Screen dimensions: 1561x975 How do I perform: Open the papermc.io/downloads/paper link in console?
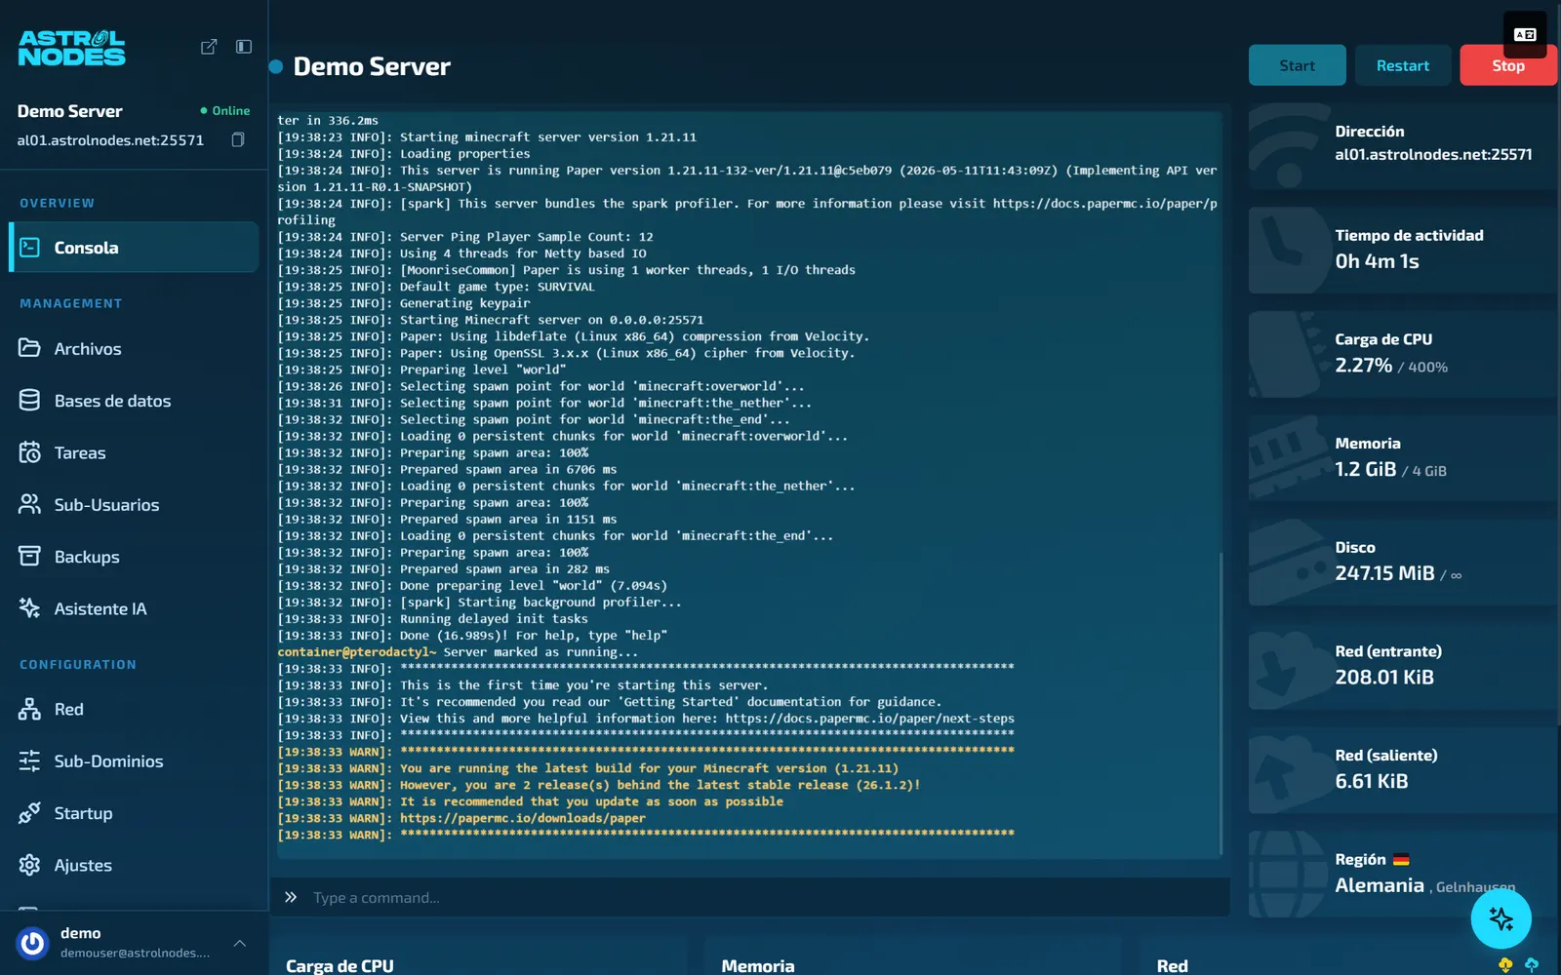523,818
